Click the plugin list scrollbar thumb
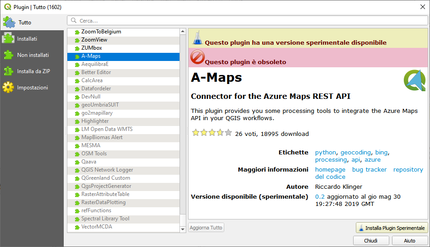This screenshot has height=247, width=430. (183, 220)
